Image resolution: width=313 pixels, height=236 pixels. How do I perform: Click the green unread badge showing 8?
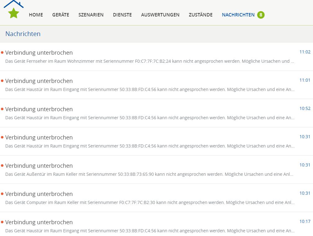(261, 15)
